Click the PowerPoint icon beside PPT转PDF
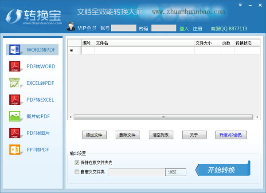The width and height of the screenshot is (266, 193). coord(15,150)
